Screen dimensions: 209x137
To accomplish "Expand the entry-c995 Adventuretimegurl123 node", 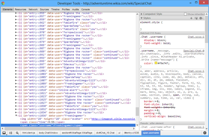I will tap(16, 61).
